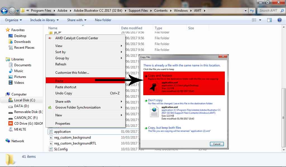Open Downloads in the Favorites list
This screenshot has width=286, height=167.
(x=22, y=42)
